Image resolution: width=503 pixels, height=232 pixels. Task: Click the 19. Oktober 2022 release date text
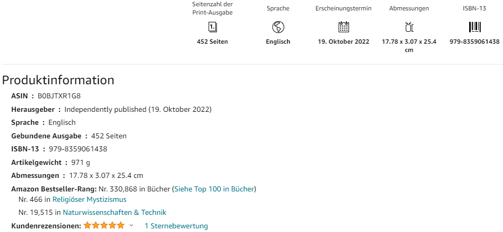coord(343,42)
